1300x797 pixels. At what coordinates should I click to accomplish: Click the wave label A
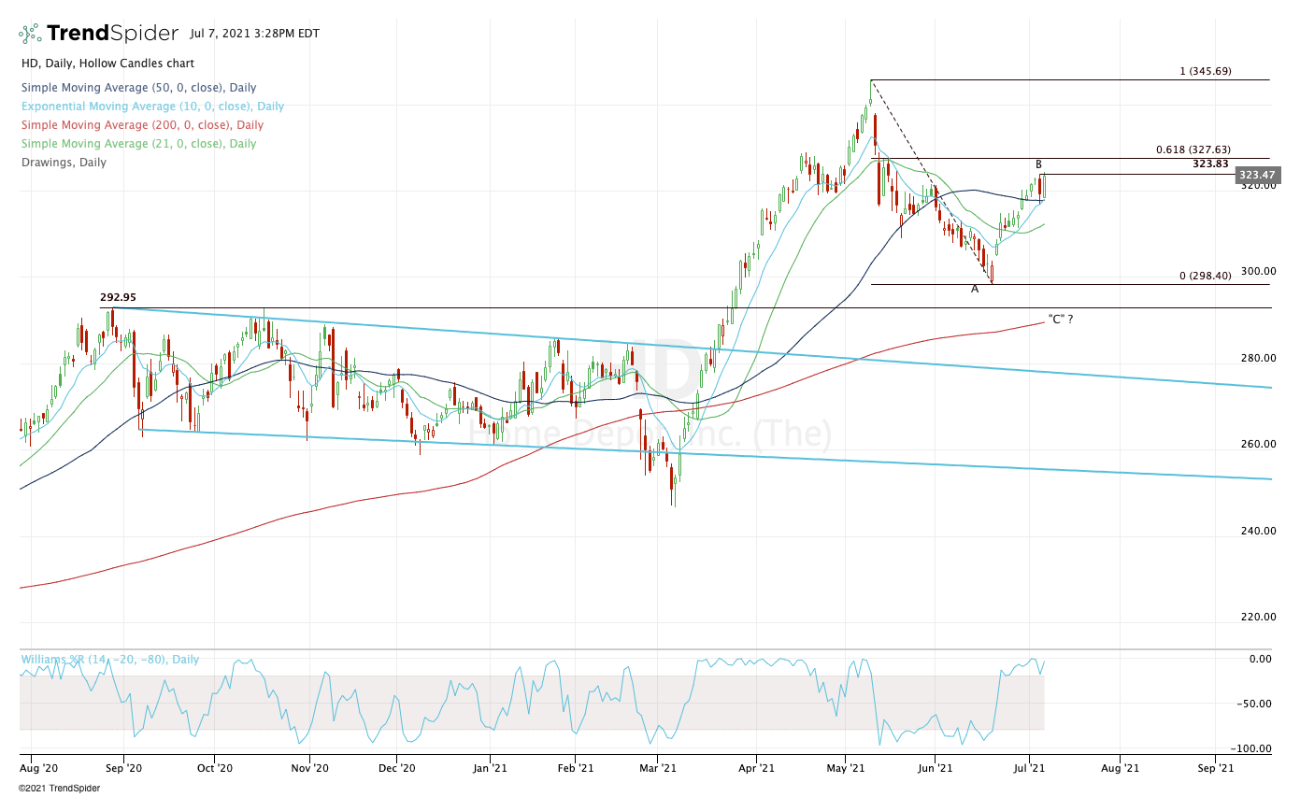click(x=975, y=289)
